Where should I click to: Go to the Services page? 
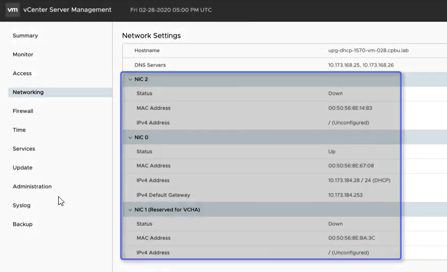point(24,148)
